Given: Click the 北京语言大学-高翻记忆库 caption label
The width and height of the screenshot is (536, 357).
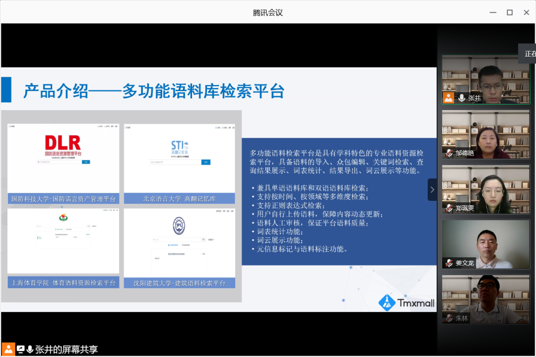Looking at the screenshot, I should coord(179,199).
